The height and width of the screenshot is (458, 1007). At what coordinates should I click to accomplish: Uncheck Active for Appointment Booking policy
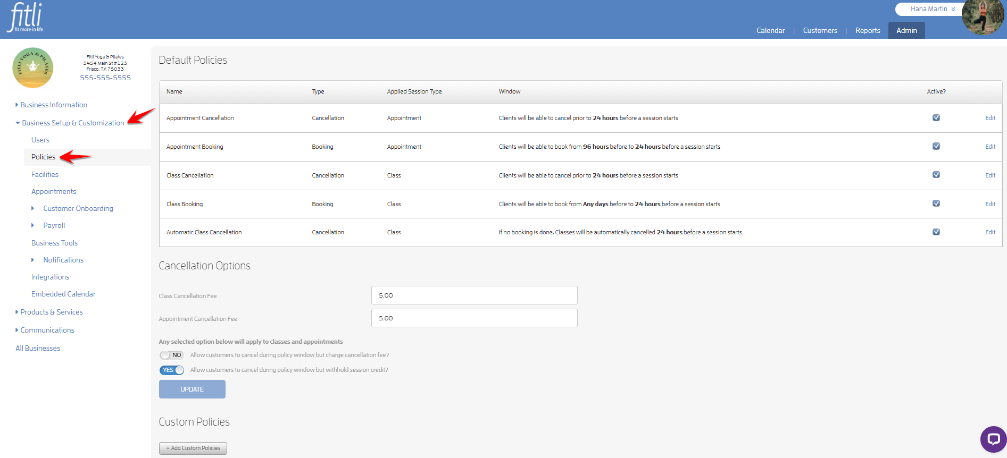[x=936, y=146]
